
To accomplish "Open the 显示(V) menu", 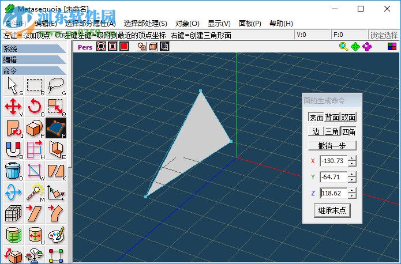I will (x=219, y=24).
